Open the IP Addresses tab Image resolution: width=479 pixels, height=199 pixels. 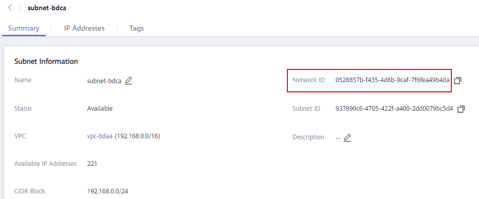pos(85,28)
